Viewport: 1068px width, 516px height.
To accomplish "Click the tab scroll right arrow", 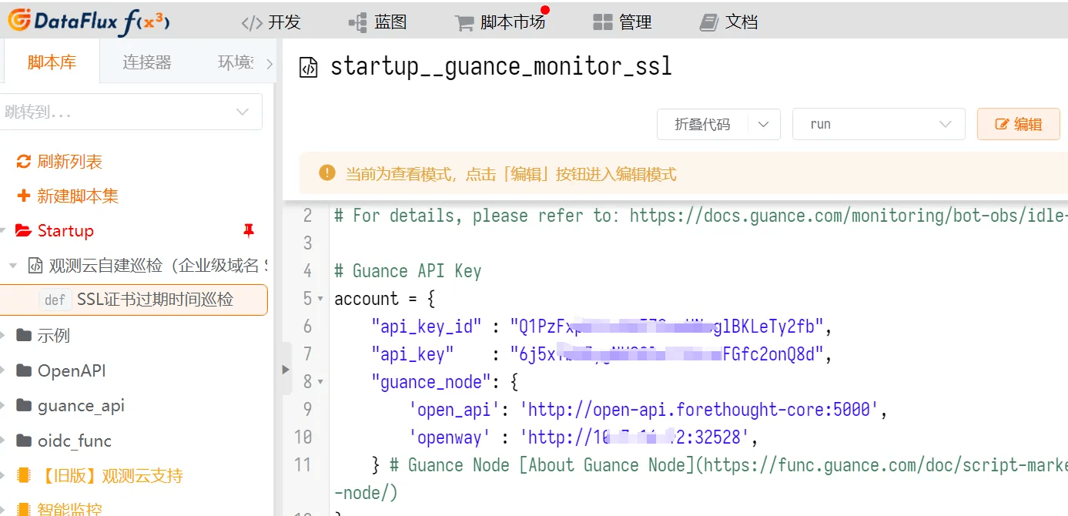I will (x=270, y=63).
